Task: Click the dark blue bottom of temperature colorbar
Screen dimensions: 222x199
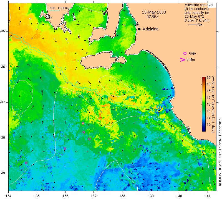Action: click(x=204, y=130)
